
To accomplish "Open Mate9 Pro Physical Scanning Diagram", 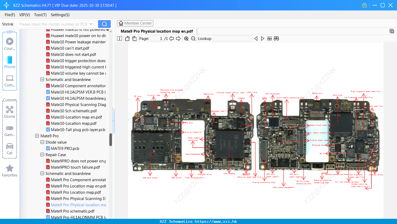I will [76, 198].
